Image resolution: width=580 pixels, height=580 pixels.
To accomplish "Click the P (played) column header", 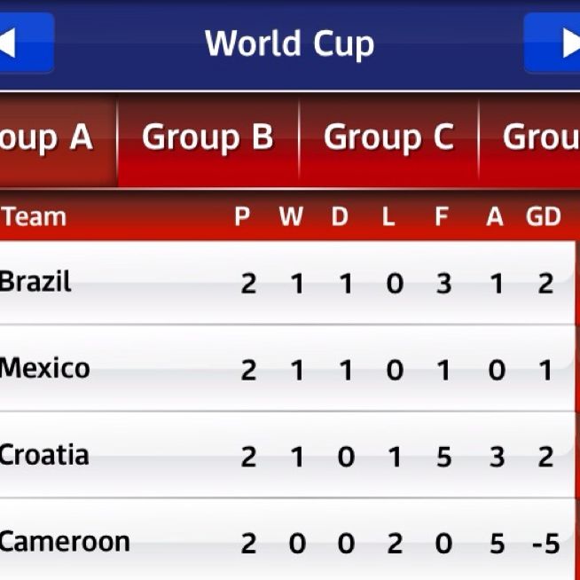I will (242, 217).
